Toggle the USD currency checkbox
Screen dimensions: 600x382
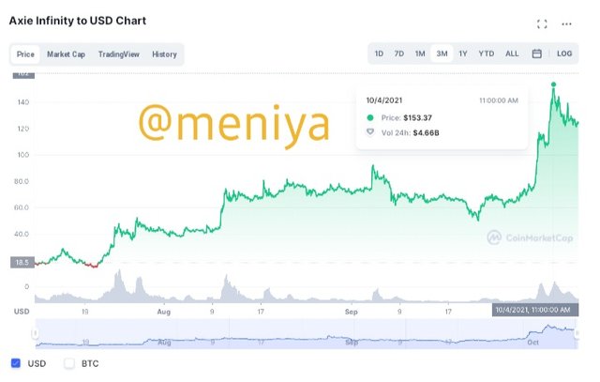(16, 363)
